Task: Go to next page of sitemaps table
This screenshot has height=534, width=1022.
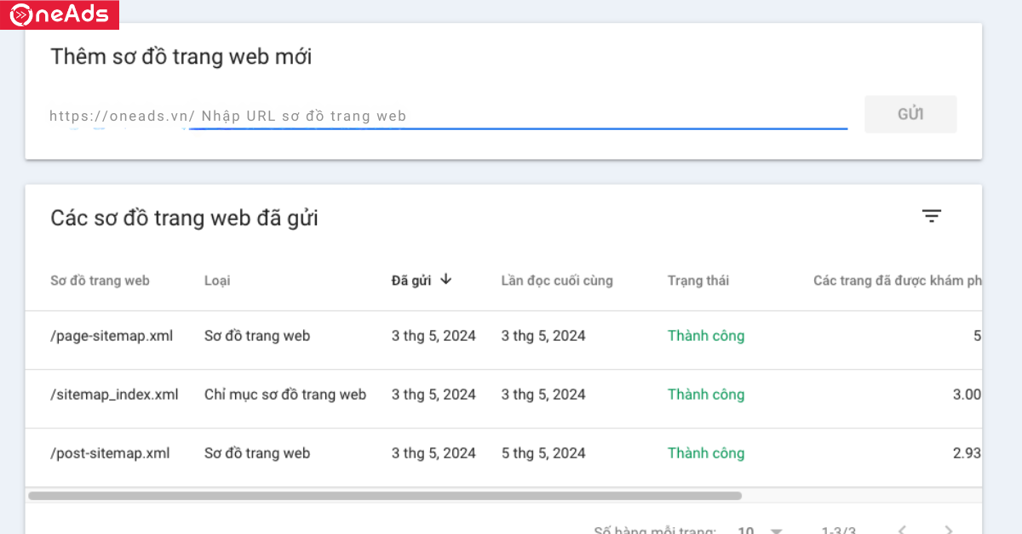Action: pyautogui.click(x=949, y=530)
